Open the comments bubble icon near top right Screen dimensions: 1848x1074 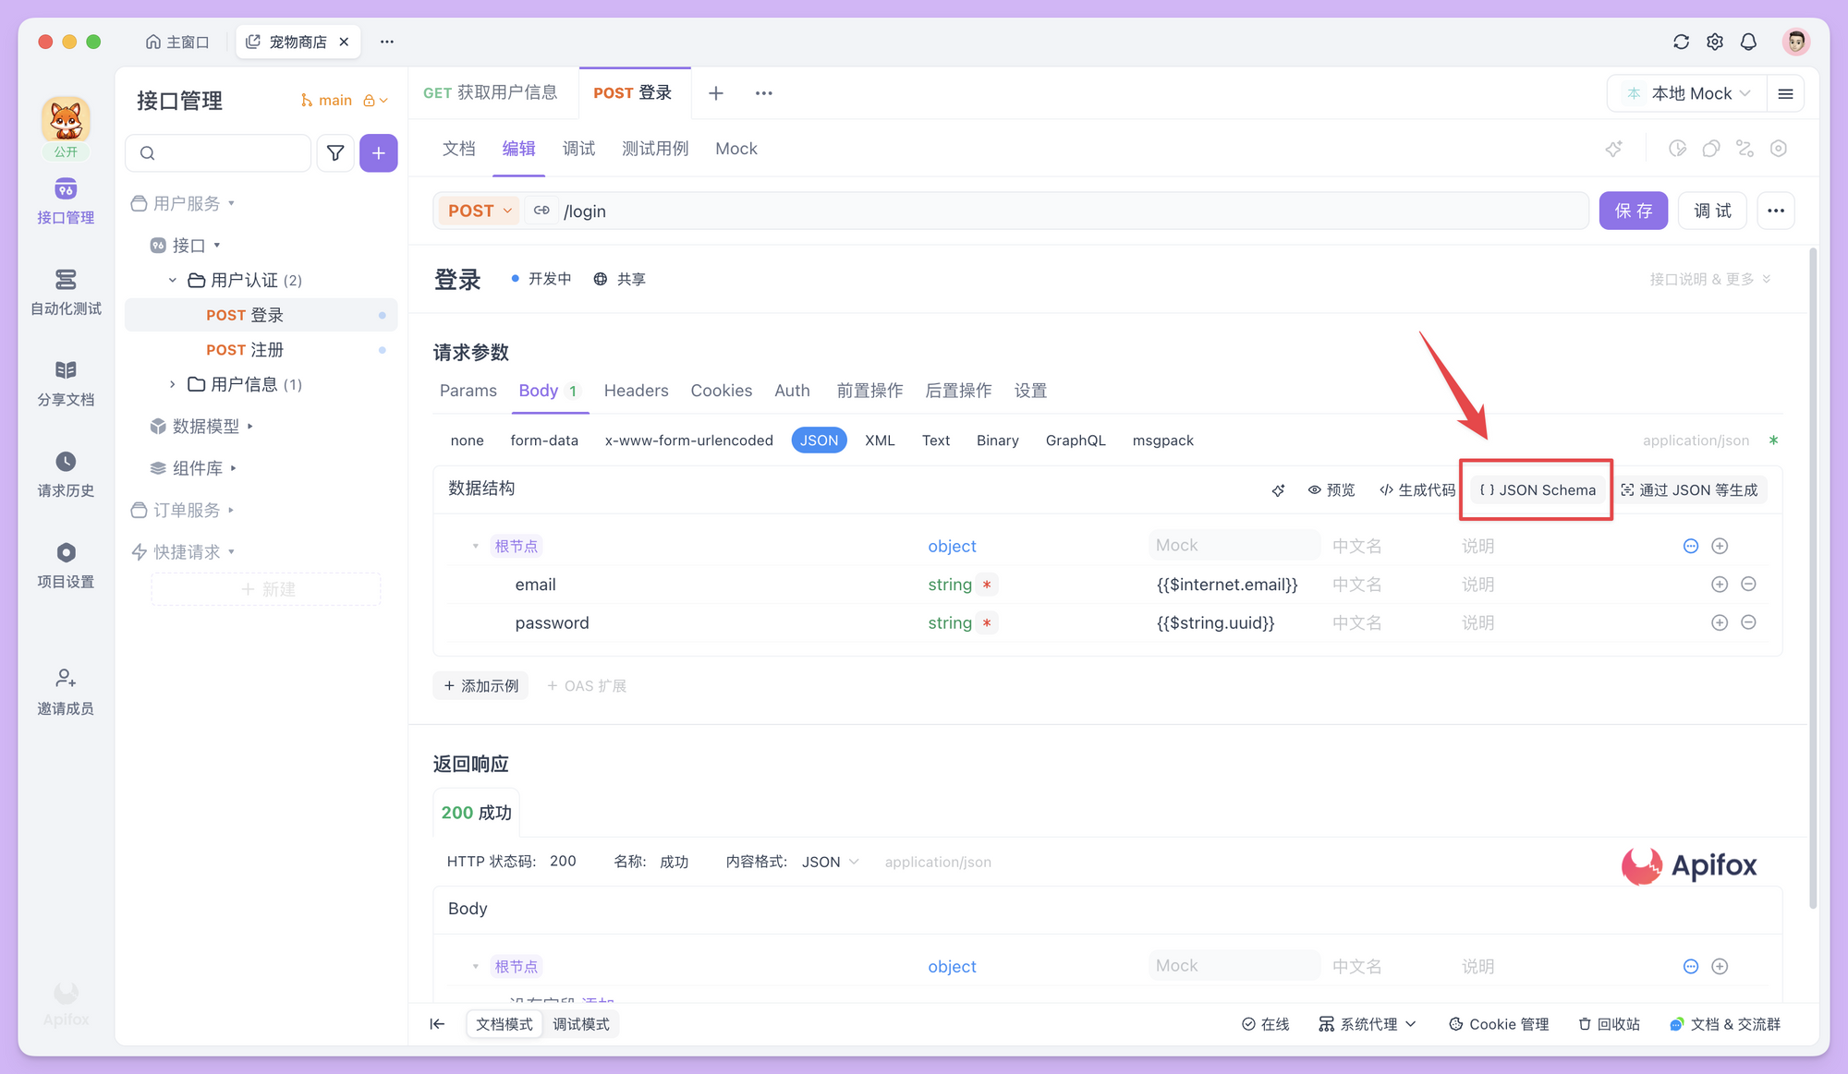click(x=1711, y=148)
